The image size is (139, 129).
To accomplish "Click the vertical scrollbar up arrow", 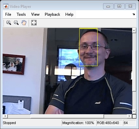I will (x=134, y=31).
